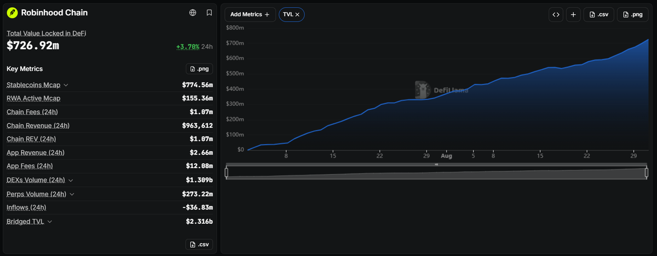Click the Robinhood Chain title text
This screenshot has height=256, width=657.
tap(54, 13)
